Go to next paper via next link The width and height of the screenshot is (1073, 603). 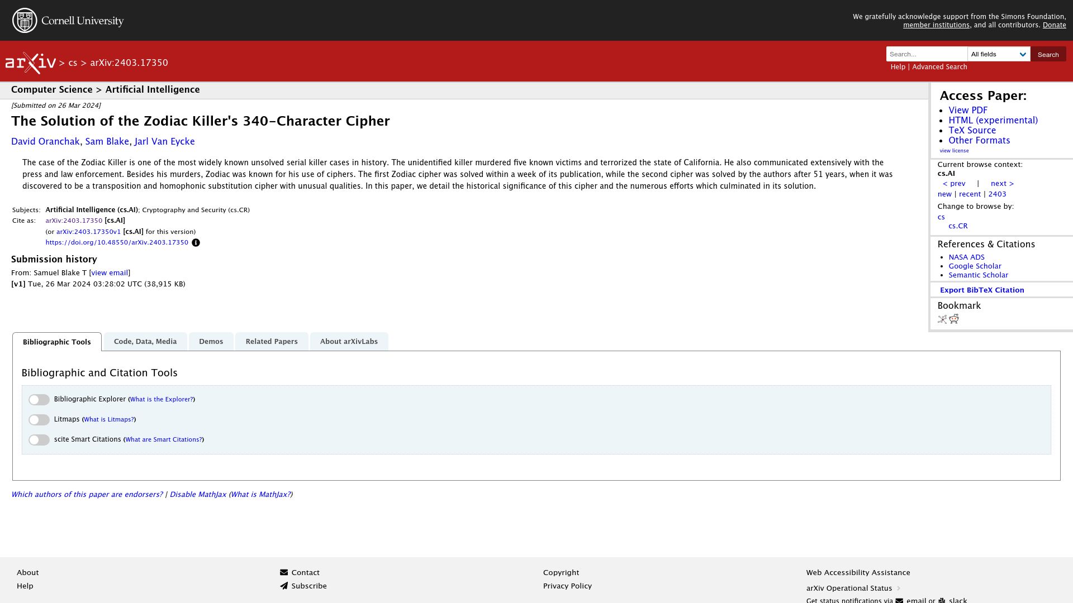[x=1002, y=184]
